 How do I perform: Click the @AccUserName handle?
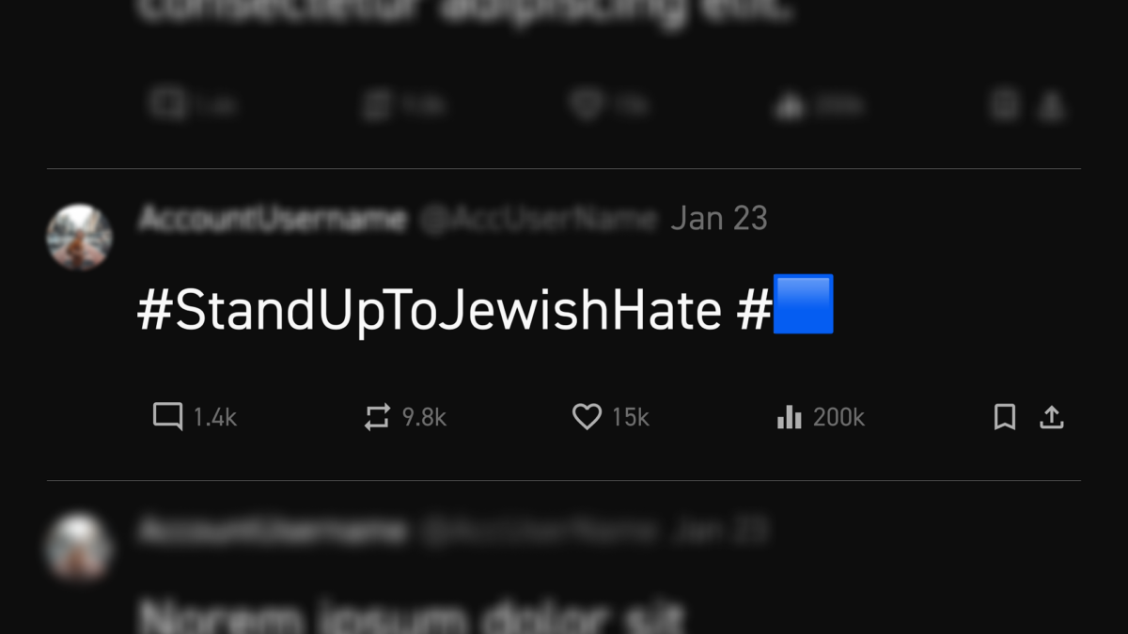click(540, 218)
